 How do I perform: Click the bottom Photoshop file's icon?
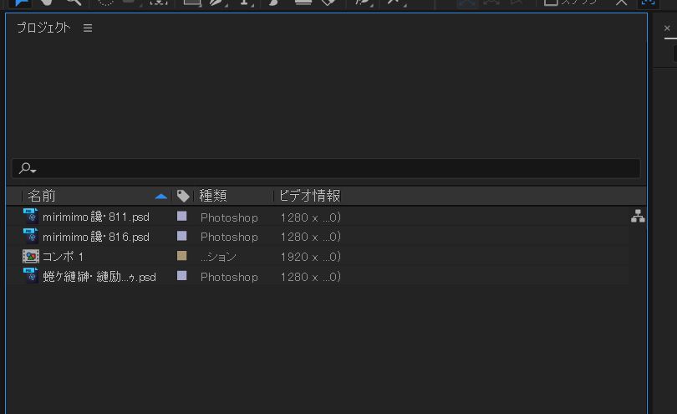tap(31, 276)
